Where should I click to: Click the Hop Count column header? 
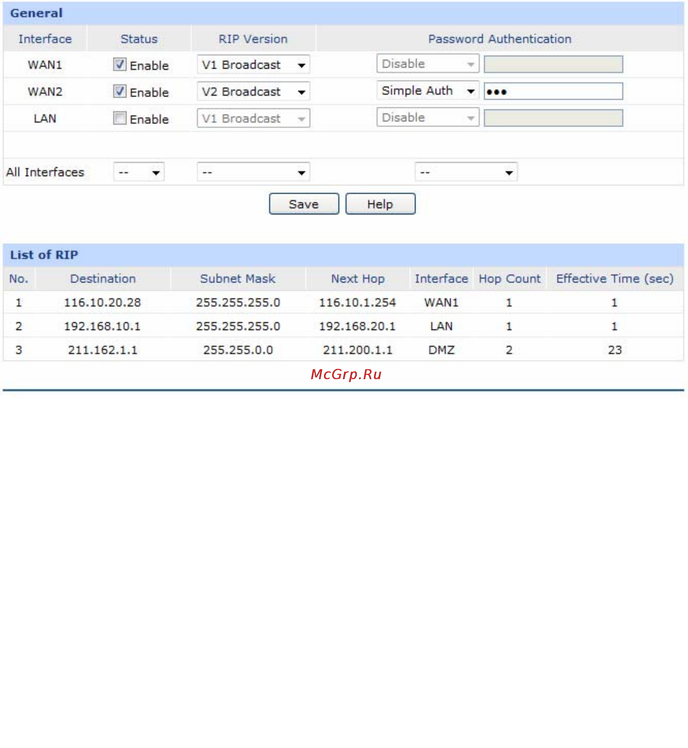(x=509, y=278)
